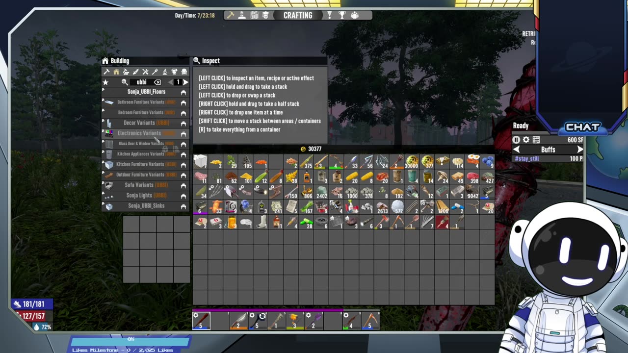Screen dimensions: 628x353
Task: Click the wood planks stack of 1206
Action: [x=442, y=207]
